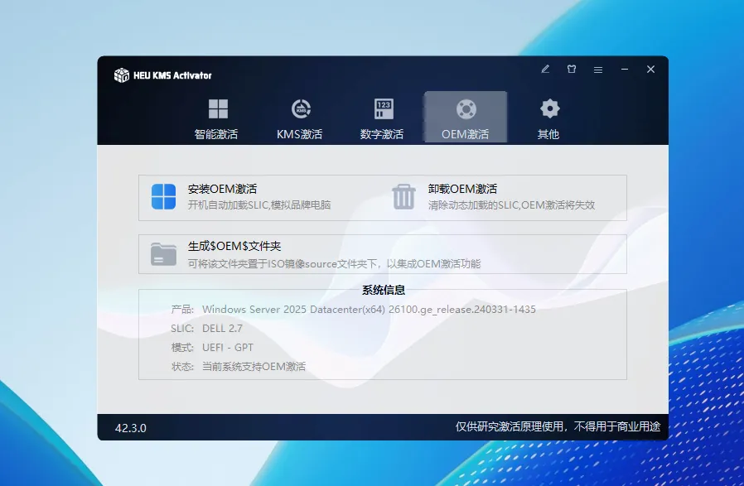Click the Windows Server 2025 product text

point(369,309)
